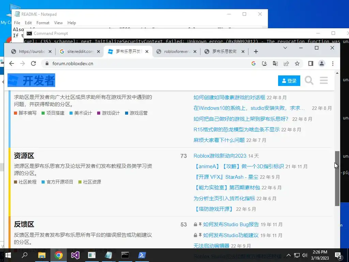Click the forum search magnifier icon
This screenshot has width=349, height=262.
pyautogui.click(x=309, y=81)
